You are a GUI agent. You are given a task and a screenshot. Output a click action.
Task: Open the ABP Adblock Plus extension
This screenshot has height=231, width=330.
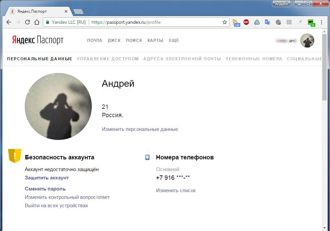coord(246,22)
